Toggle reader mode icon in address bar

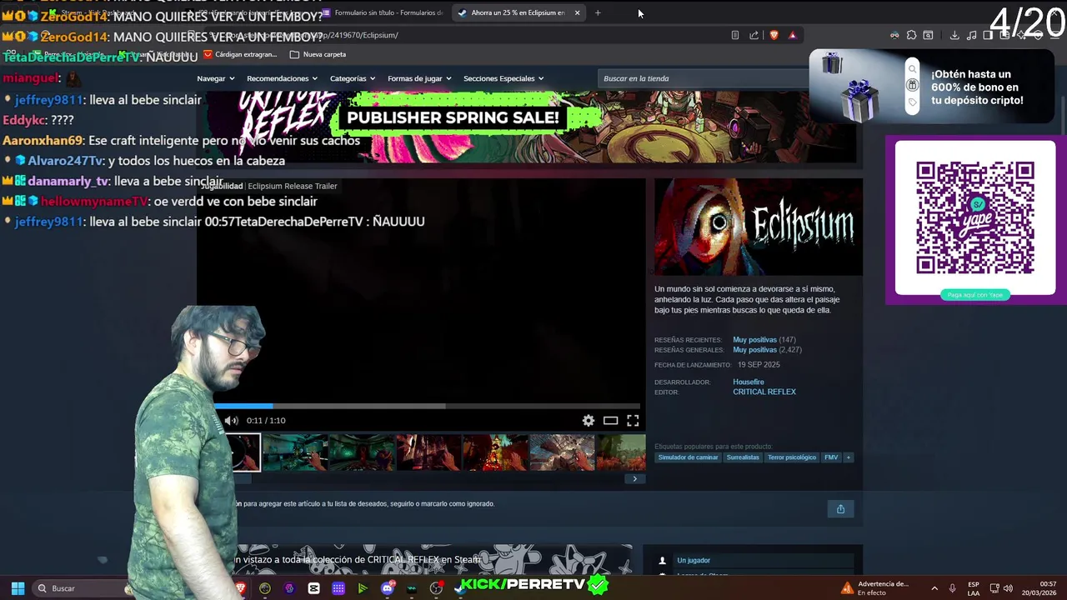click(734, 35)
